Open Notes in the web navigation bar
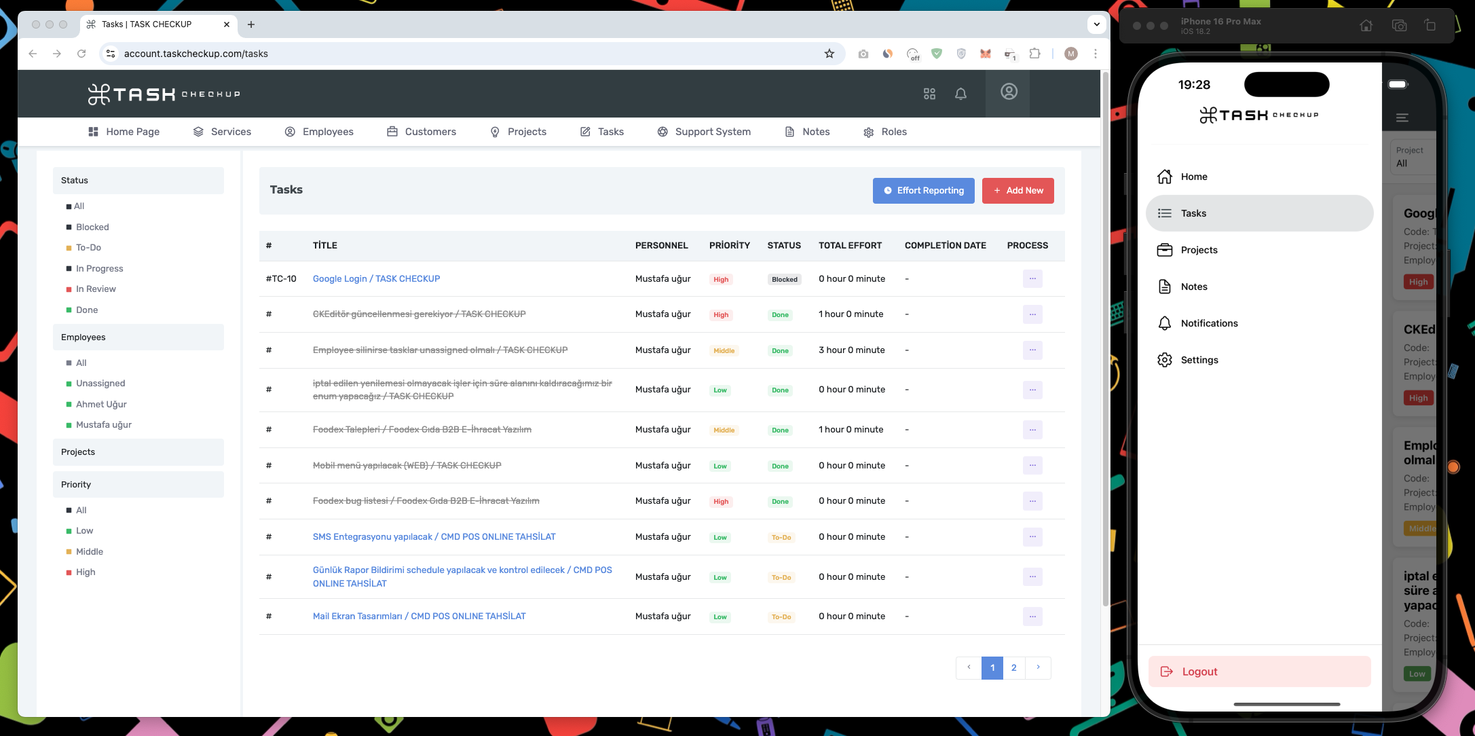 click(x=807, y=132)
